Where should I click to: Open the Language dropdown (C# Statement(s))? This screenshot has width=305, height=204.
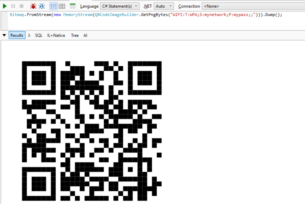point(120,6)
